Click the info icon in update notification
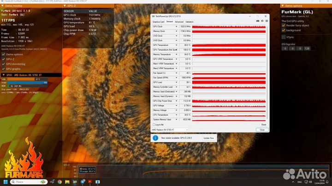Screen dimensions: 332x186 coord(155,138)
